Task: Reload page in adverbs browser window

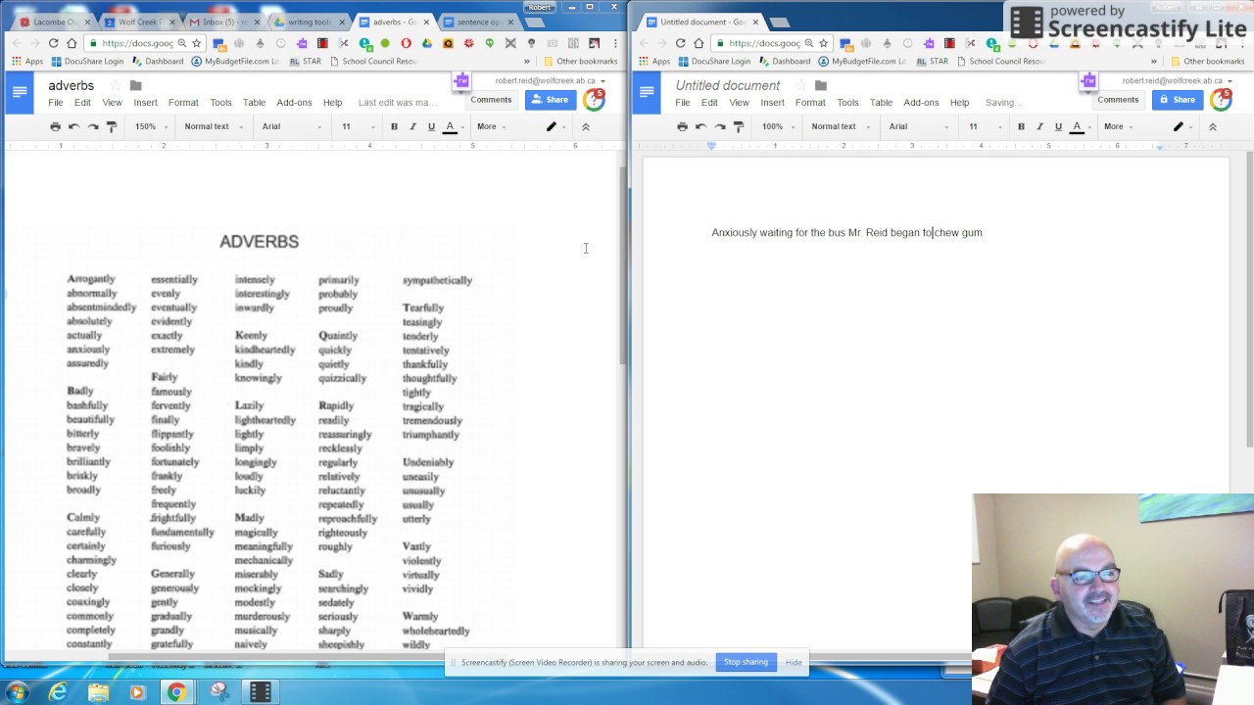Action: pos(54,43)
